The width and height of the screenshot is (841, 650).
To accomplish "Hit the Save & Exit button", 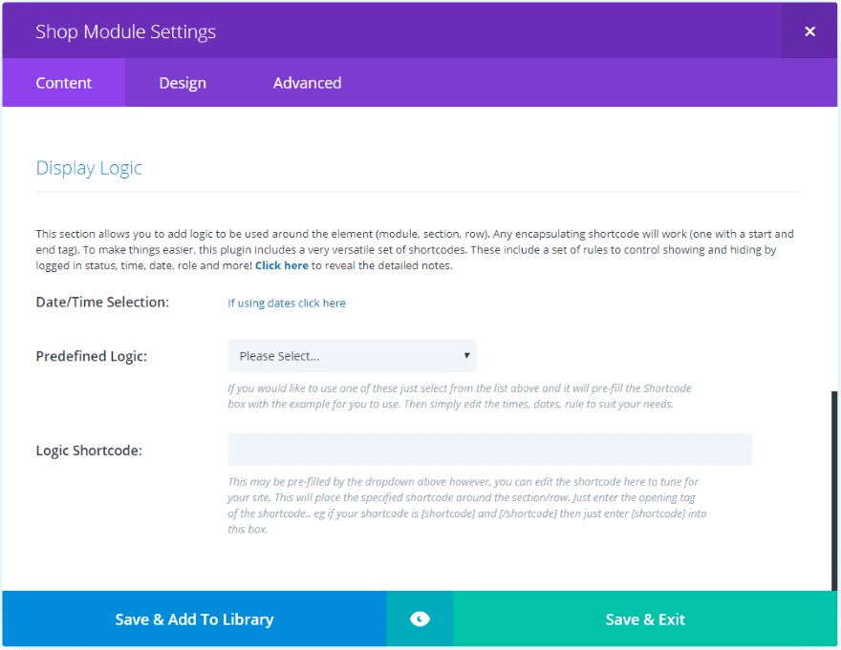I will pos(645,619).
